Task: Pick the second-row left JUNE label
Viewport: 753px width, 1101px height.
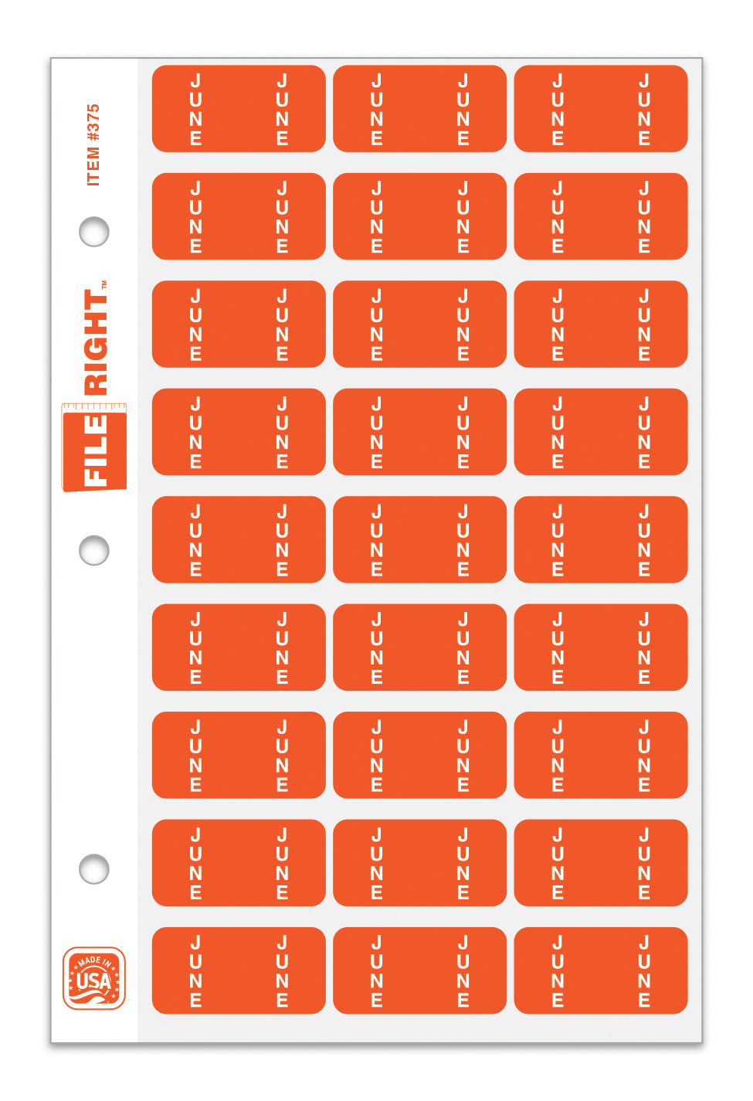Action: pos(239,216)
